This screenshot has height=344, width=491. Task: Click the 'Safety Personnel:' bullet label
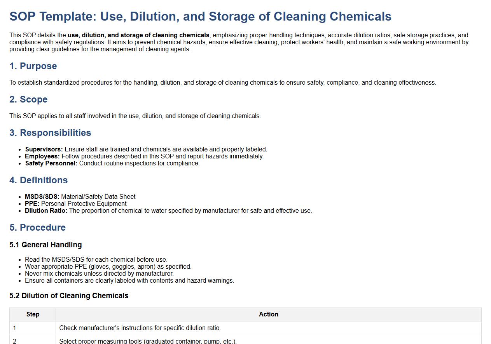click(x=51, y=163)
